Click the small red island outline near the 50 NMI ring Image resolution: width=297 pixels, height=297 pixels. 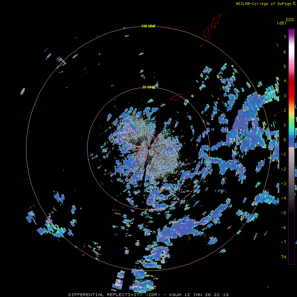pos(177,97)
